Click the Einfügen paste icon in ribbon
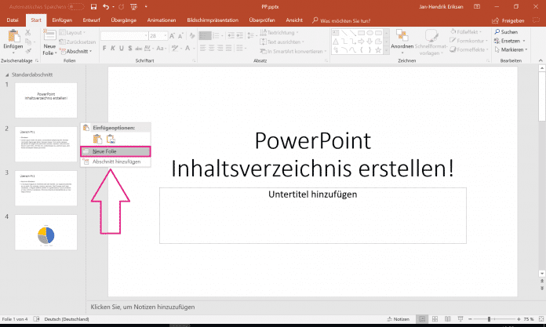Image resolution: width=546 pixels, height=327 pixels. (x=13, y=40)
